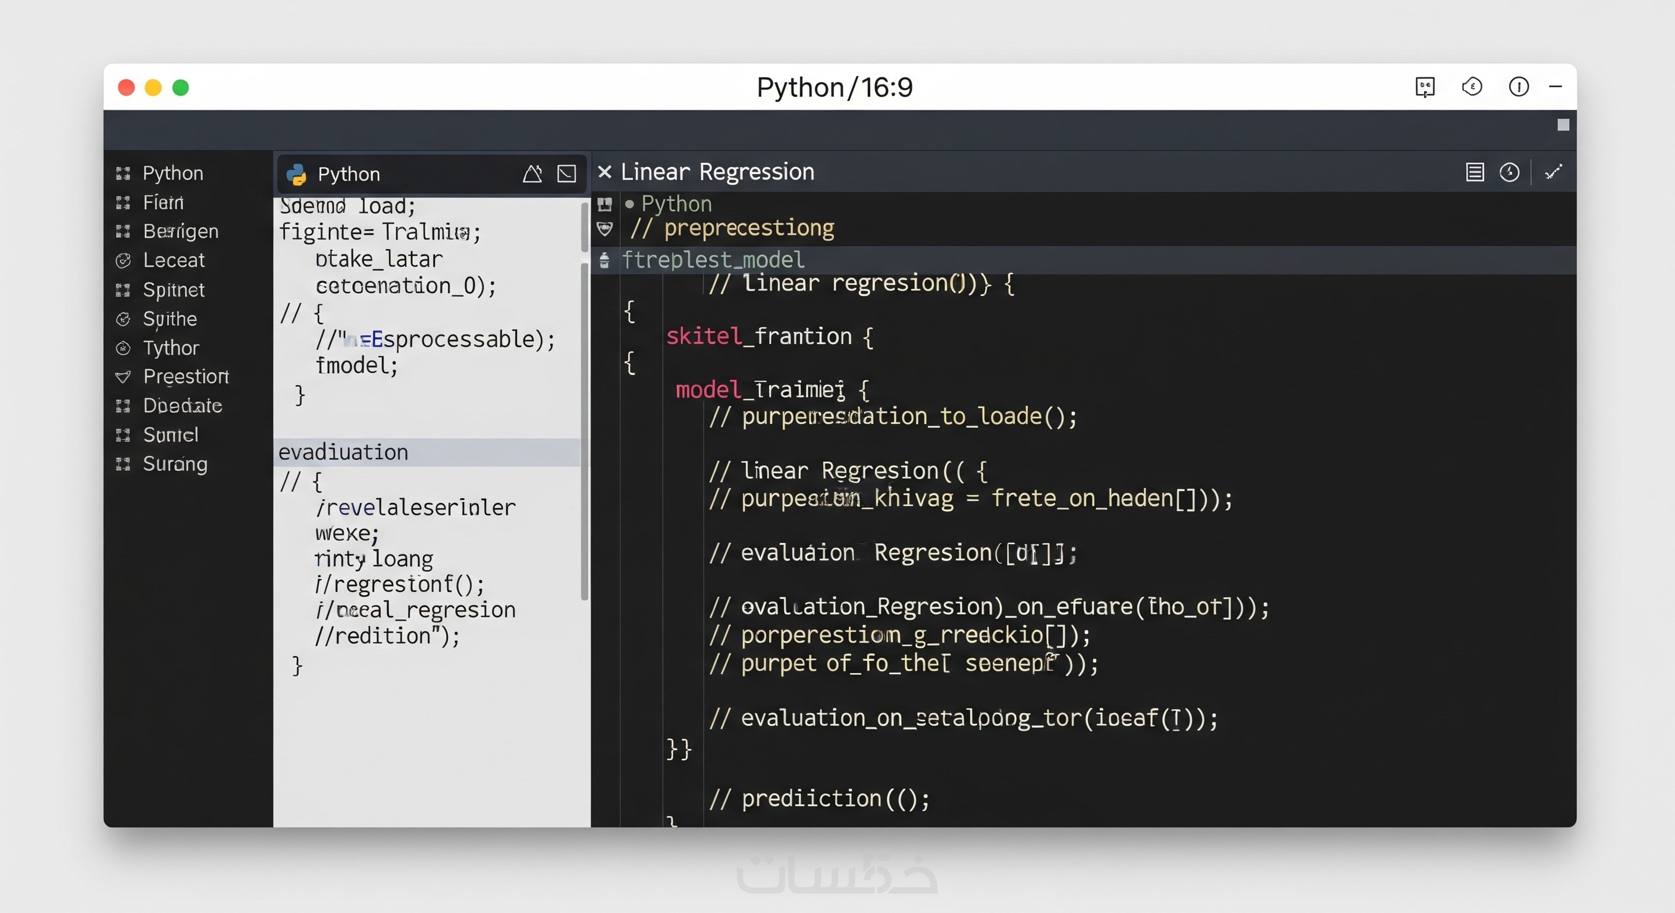Click the Python logo icon in the tab
Screen dimensions: 1675x913
pyautogui.click(x=296, y=174)
